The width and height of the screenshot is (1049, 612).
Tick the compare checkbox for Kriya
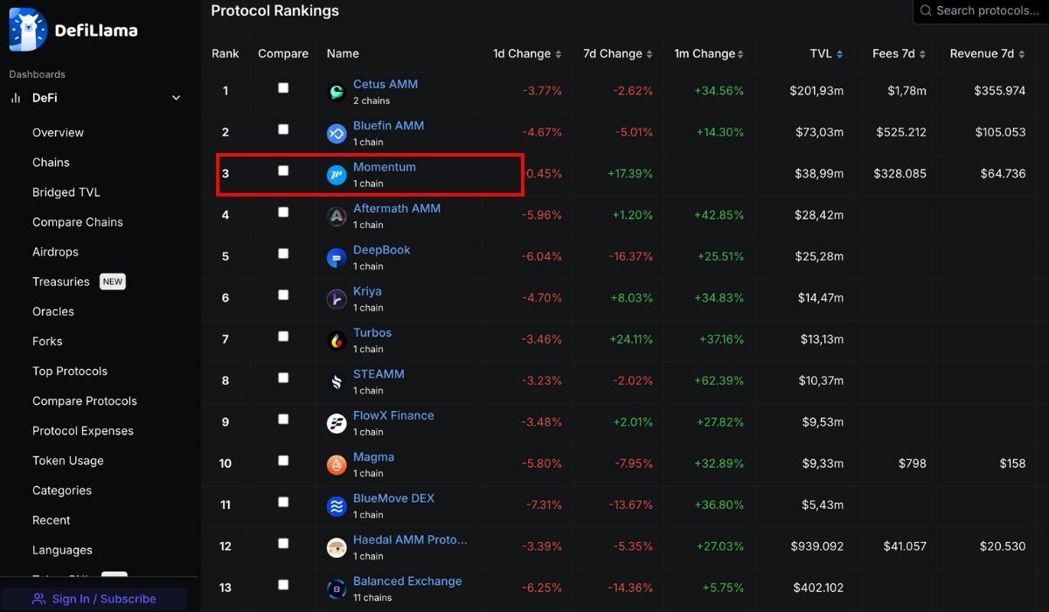(x=283, y=295)
